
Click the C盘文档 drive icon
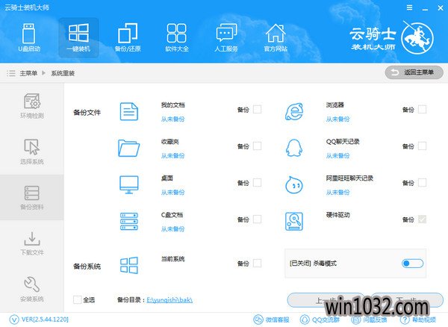129,221
